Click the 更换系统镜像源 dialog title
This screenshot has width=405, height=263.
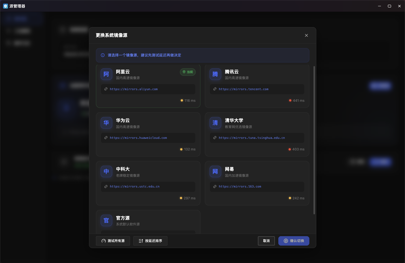[x=111, y=35]
